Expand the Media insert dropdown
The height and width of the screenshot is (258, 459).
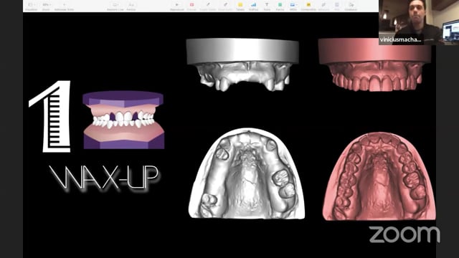click(293, 5)
